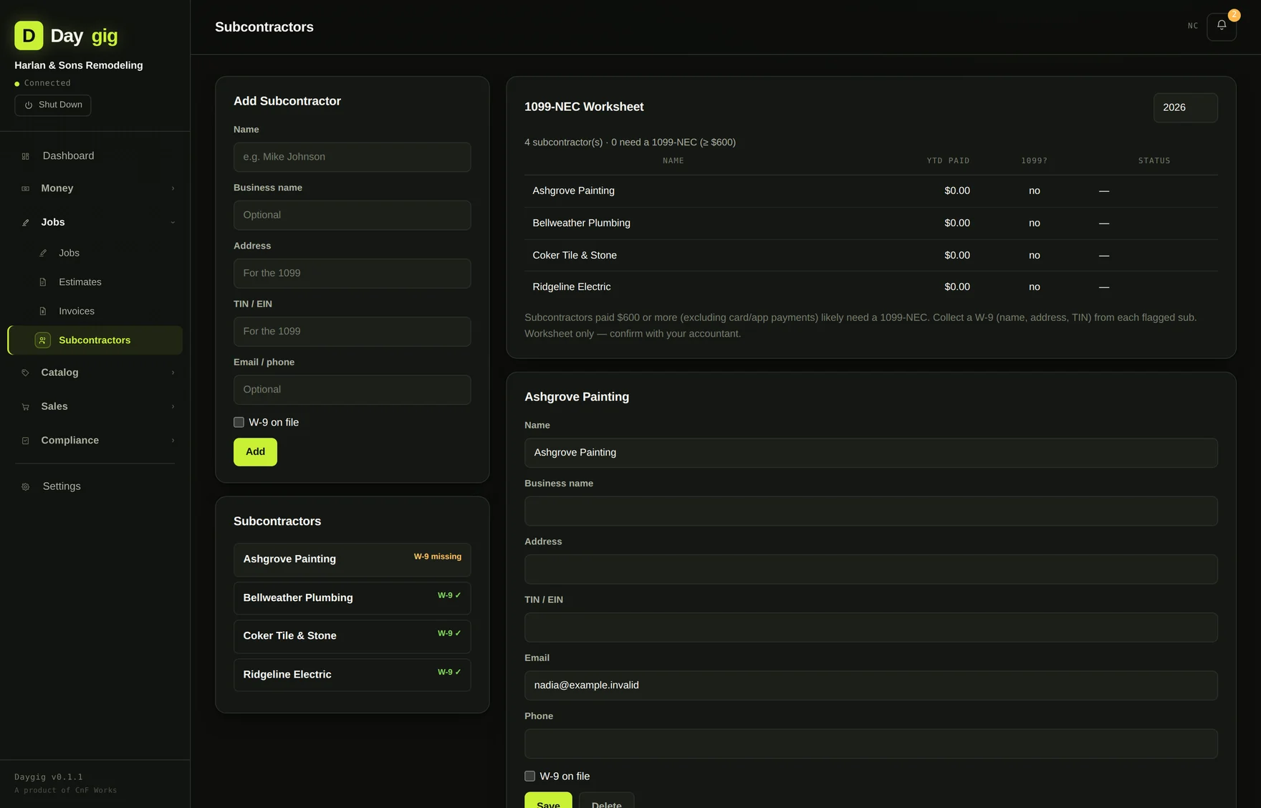The height and width of the screenshot is (808, 1261).
Task: Focus the Add Subcontractor Business name field
Action: pyautogui.click(x=352, y=215)
